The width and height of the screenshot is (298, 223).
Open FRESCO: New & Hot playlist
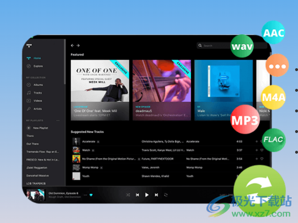(43, 160)
